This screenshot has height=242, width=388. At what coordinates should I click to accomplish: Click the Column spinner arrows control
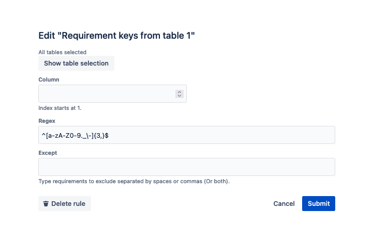180,94
